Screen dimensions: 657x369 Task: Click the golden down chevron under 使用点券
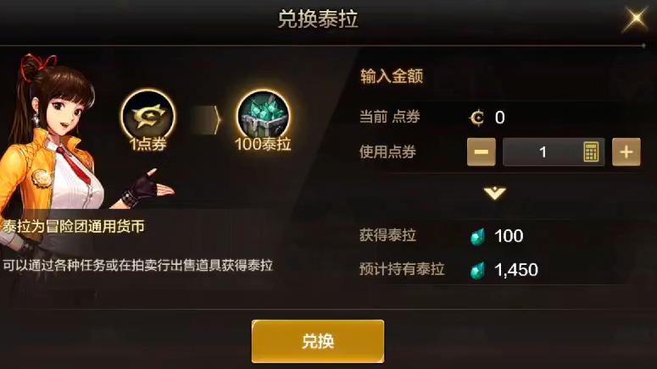494,193
